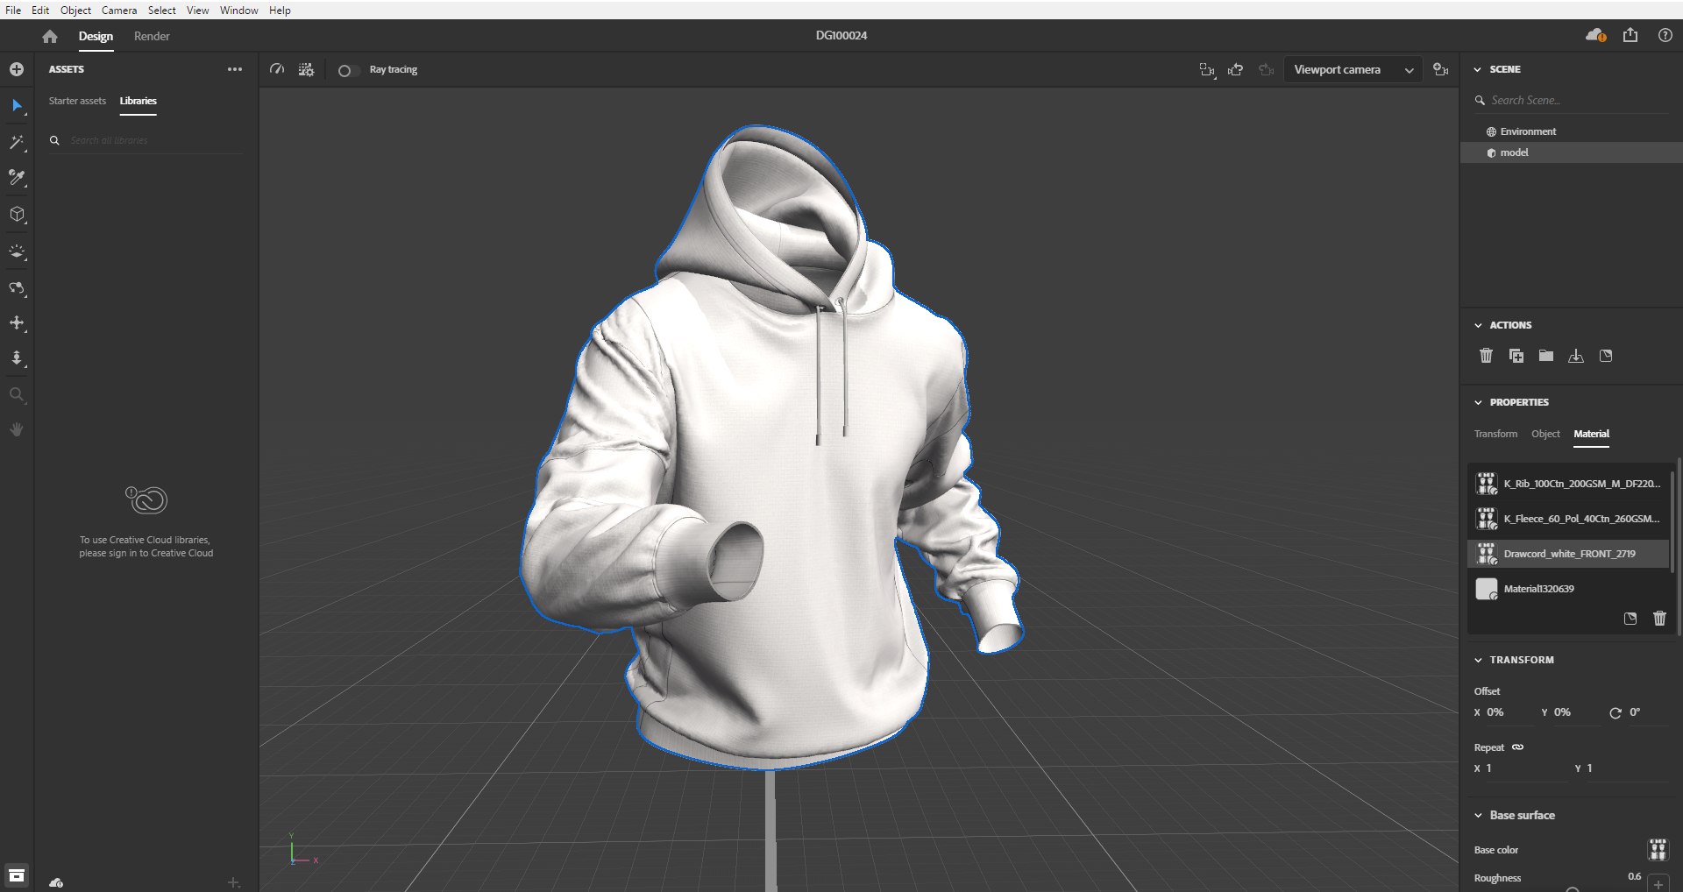Screen dimensions: 1683x892
Task: Open the Window menu
Action: (x=238, y=10)
